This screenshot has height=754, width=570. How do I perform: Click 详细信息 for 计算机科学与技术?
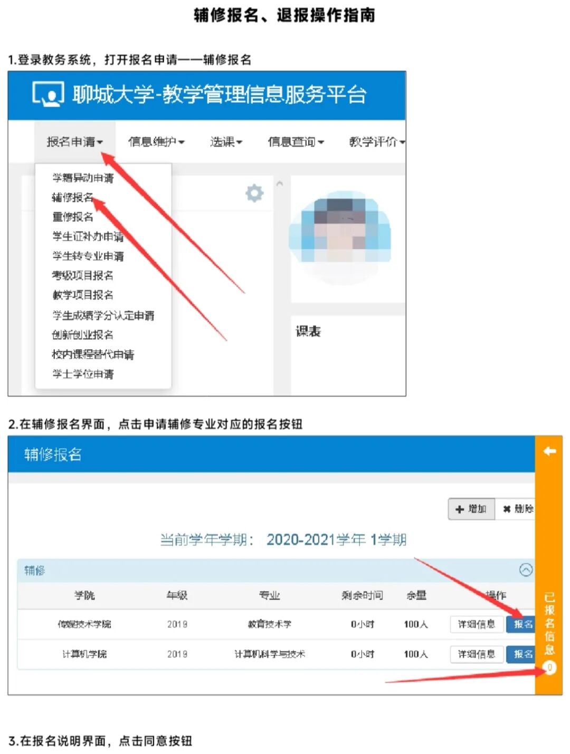[x=476, y=654]
